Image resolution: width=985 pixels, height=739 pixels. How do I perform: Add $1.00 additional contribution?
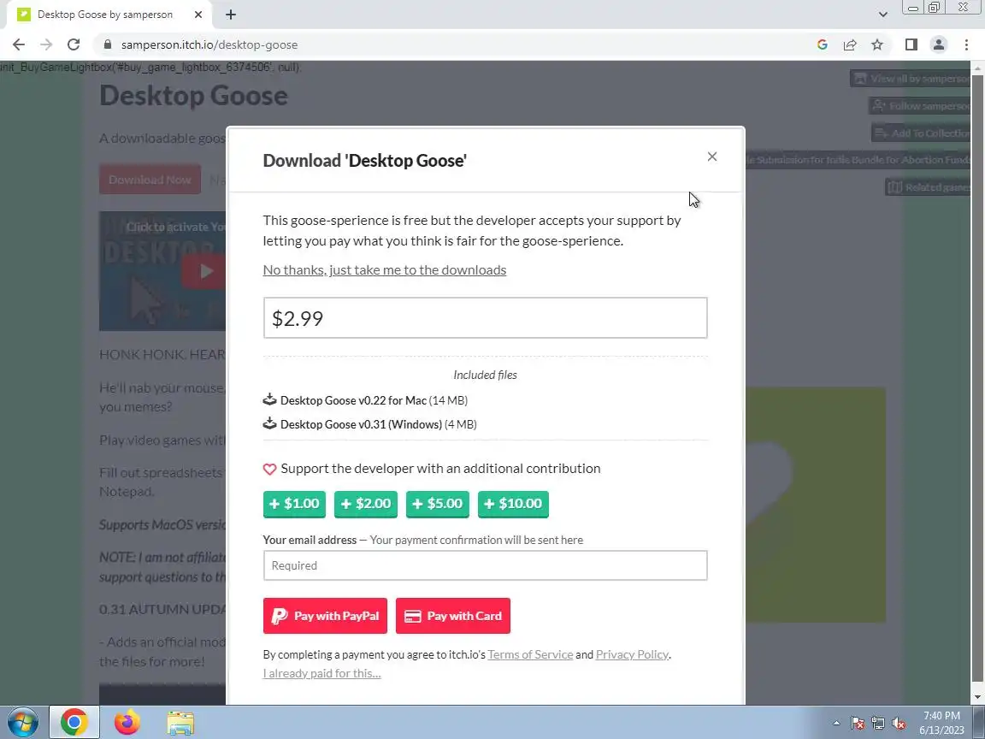[295, 504]
